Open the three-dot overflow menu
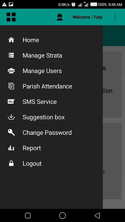Viewport: 125px width, 222px height. click(115, 17)
